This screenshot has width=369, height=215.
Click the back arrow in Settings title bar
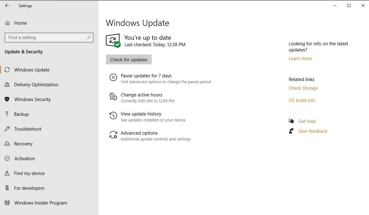7,6
